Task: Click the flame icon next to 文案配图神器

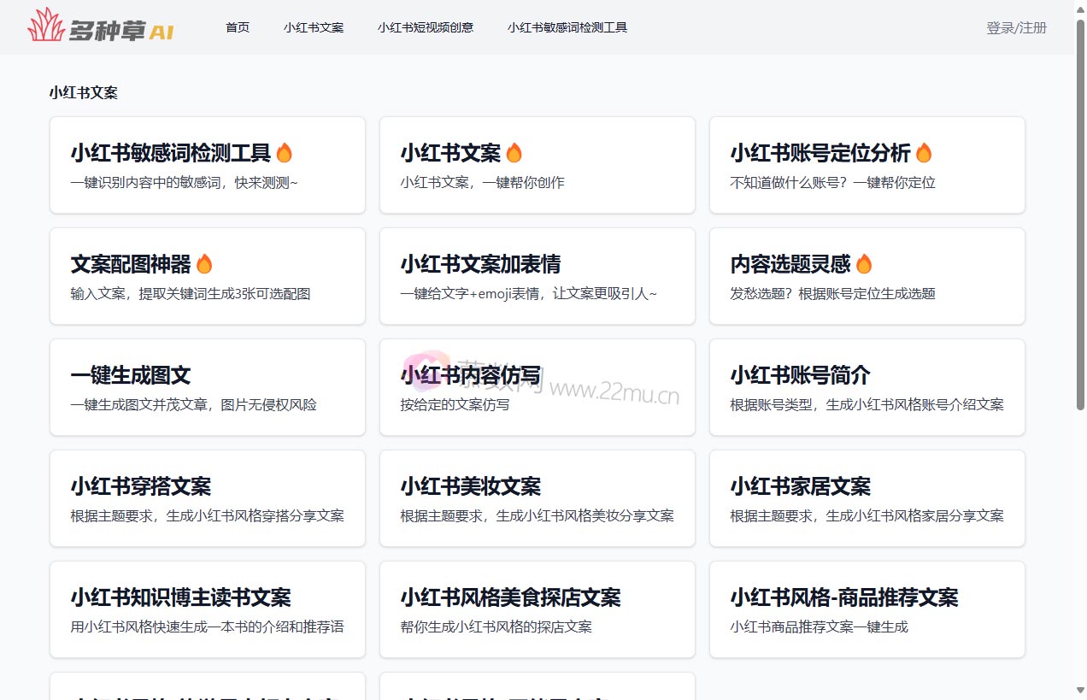Action: point(204,264)
